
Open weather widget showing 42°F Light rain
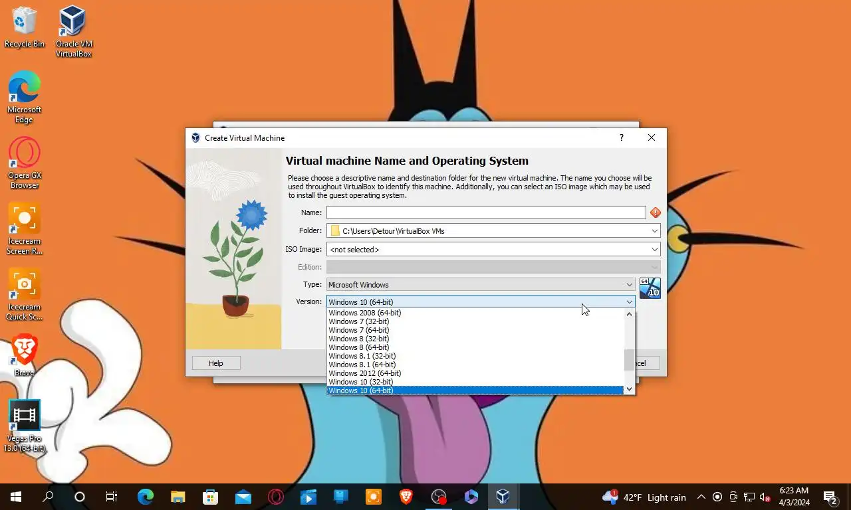[x=644, y=497]
